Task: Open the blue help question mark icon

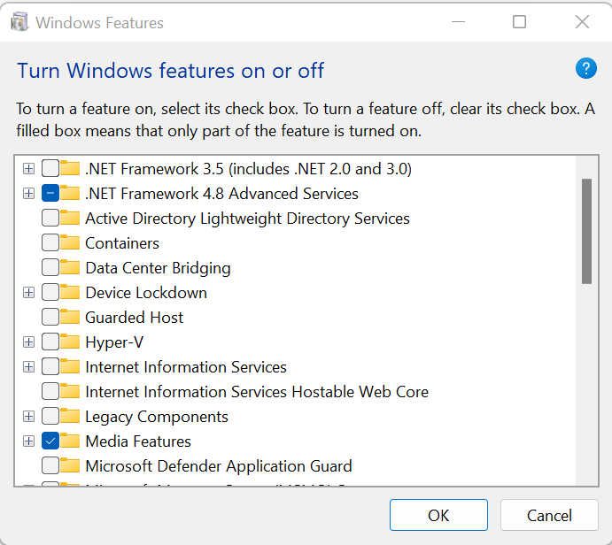Action: pos(585,69)
